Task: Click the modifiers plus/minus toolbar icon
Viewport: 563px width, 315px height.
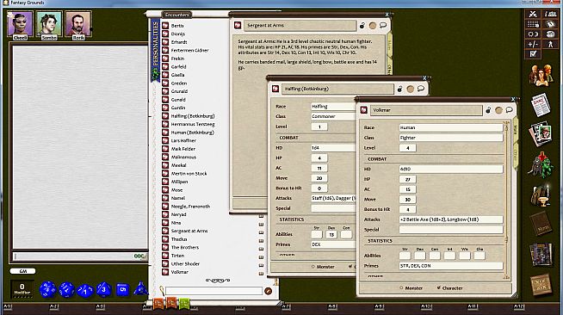Action: tap(533, 44)
